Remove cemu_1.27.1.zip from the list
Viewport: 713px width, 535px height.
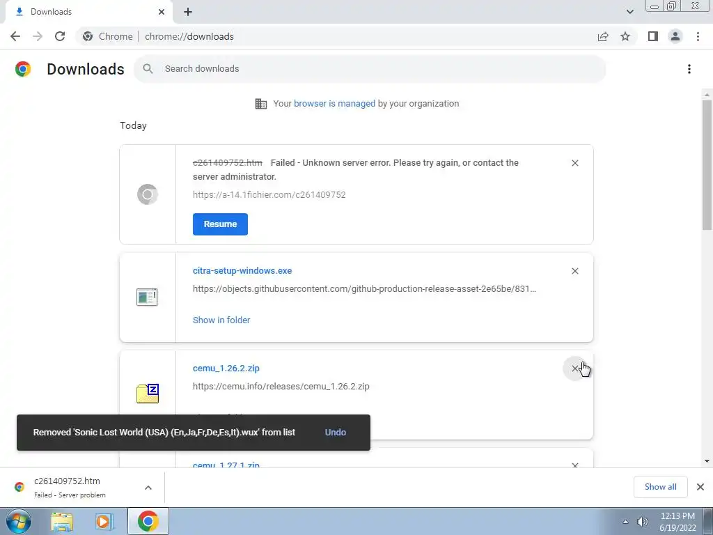(574, 465)
